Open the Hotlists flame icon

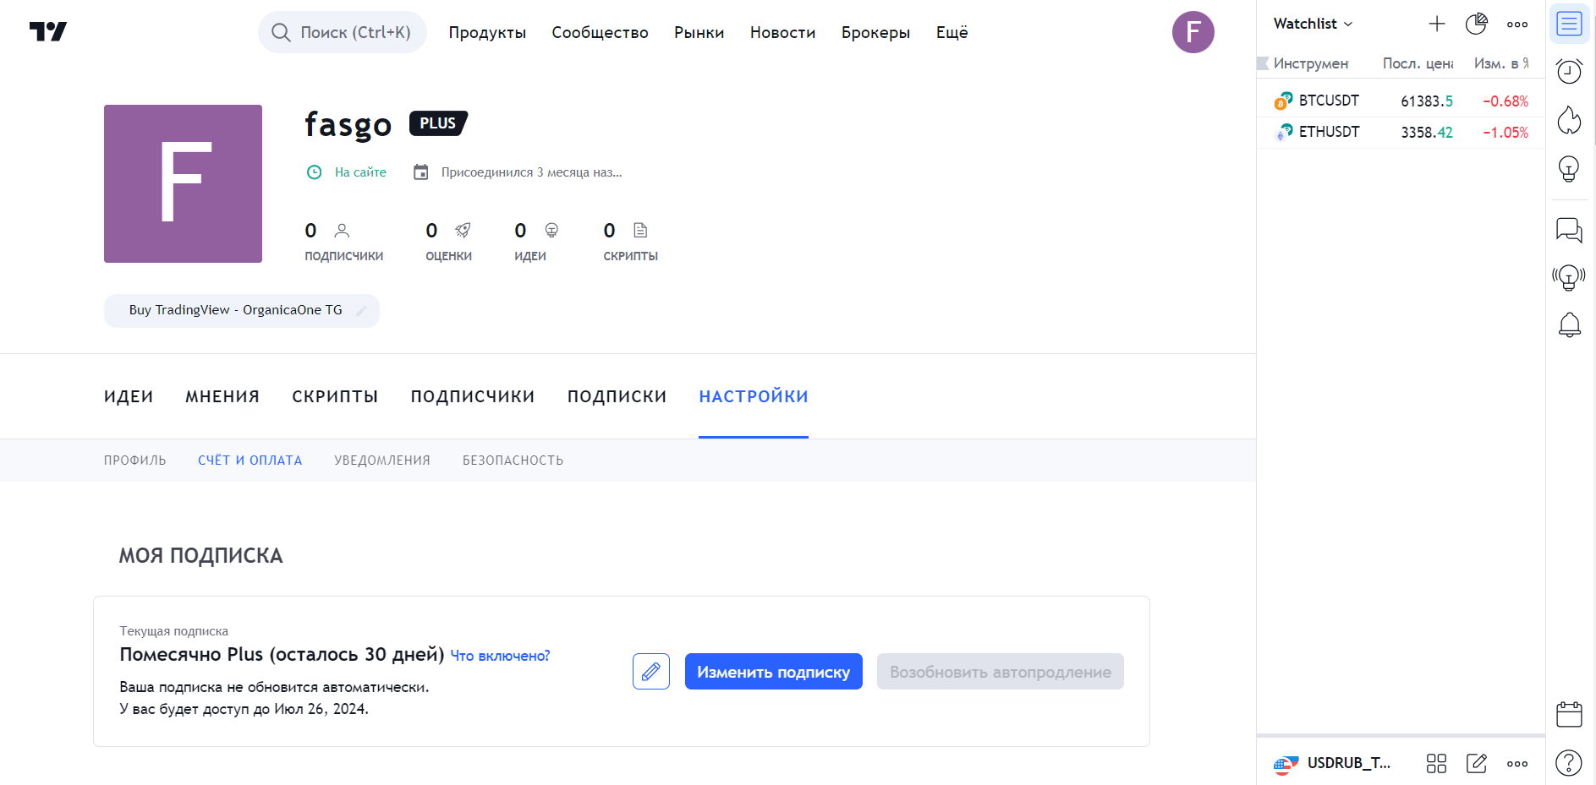click(1569, 120)
